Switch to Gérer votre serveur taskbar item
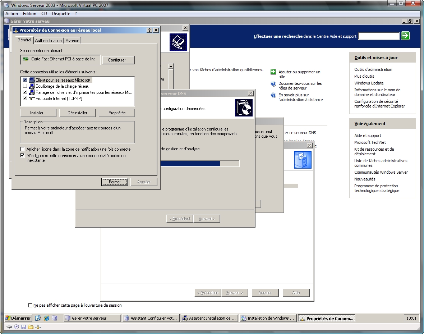 pos(92,318)
